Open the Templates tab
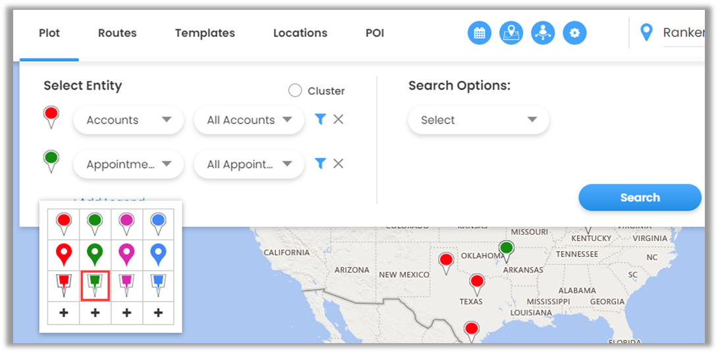 (x=205, y=33)
